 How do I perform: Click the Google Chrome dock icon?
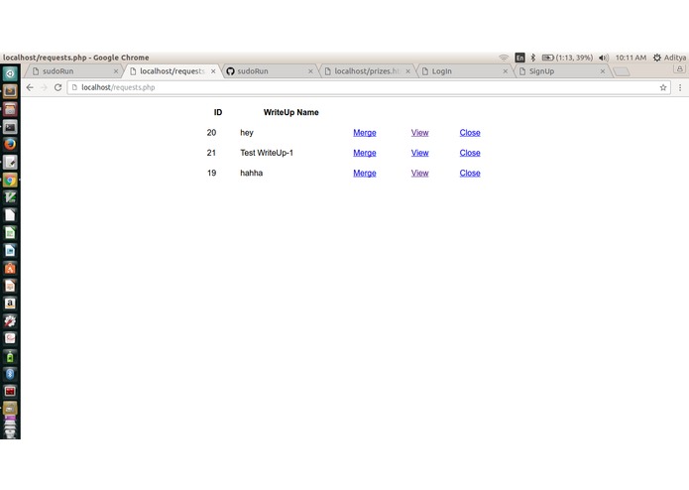[10, 180]
